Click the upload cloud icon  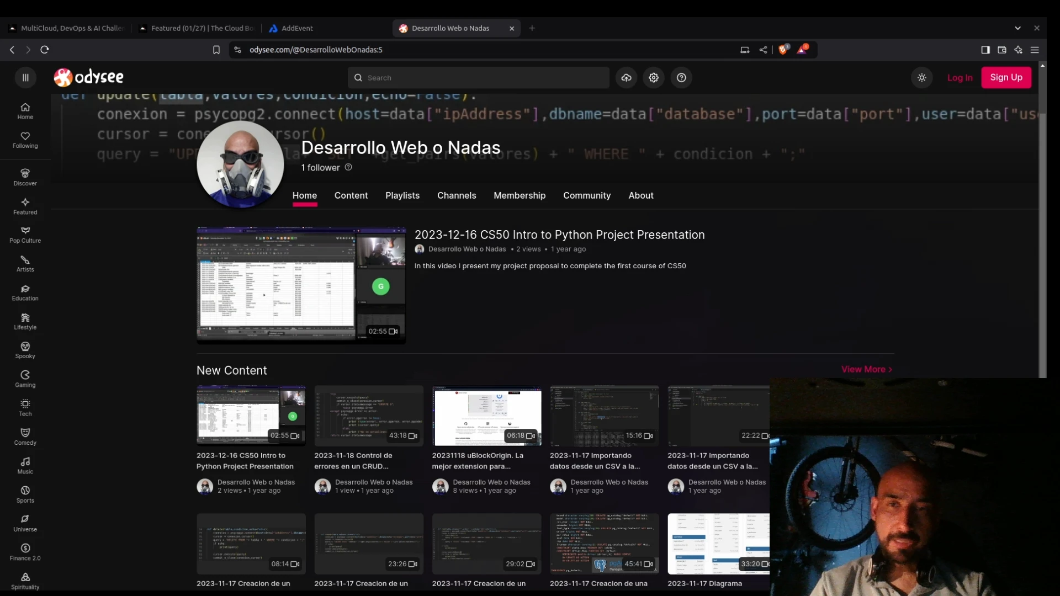click(x=626, y=78)
